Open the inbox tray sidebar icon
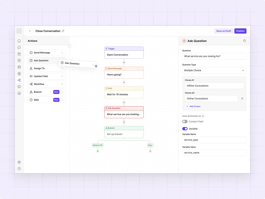The image size is (265, 199). point(19,67)
